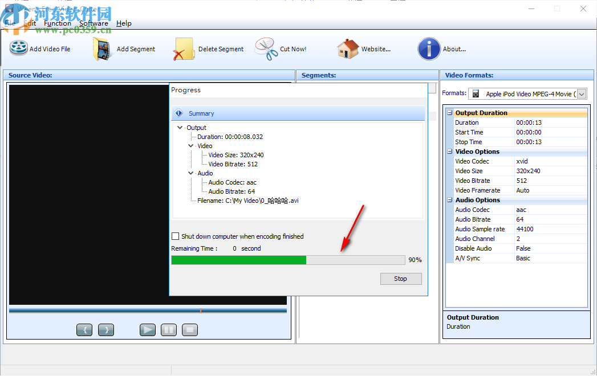Viewport: 597px width, 376px height.
Task: Click the orange marker on the seek bar
Action: click(x=201, y=310)
